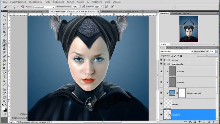
Task: Switch to the Malifisenta.psd document tab
Action: pyautogui.click(x=122, y=11)
